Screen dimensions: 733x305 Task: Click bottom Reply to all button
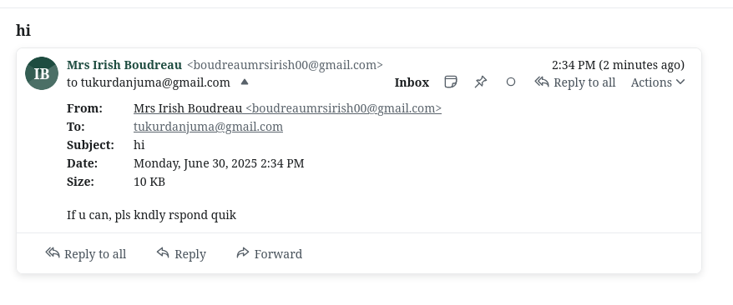85,253
